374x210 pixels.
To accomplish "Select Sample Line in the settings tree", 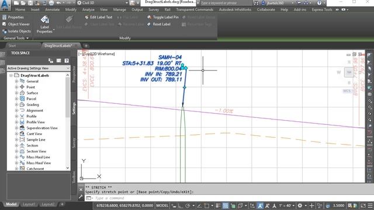I will coord(36,140).
